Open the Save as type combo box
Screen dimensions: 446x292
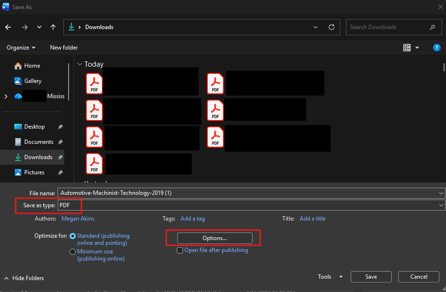pyautogui.click(x=251, y=205)
